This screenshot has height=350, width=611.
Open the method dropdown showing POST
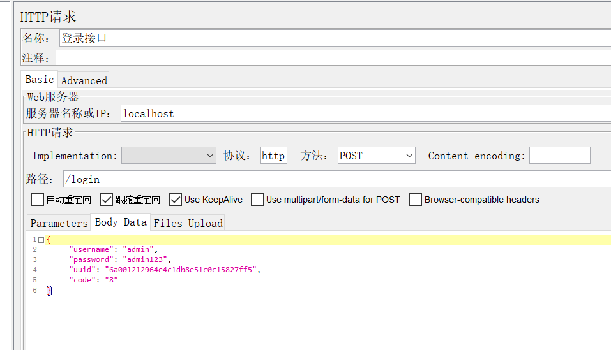pos(377,156)
